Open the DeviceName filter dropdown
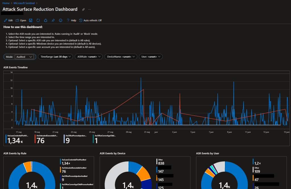This screenshot has height=189, width=291. coord(121,57)
